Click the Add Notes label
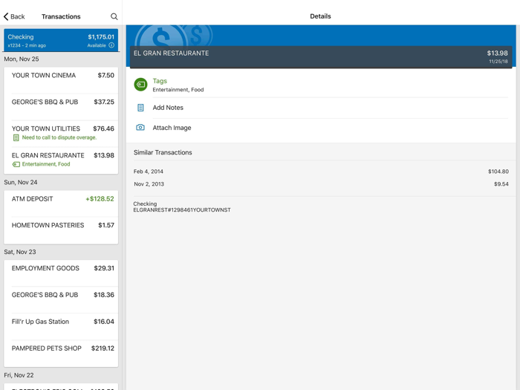Image resolution: width=520 pixels, height=390 pixels. pyautogui.click(x=168, y=108)
